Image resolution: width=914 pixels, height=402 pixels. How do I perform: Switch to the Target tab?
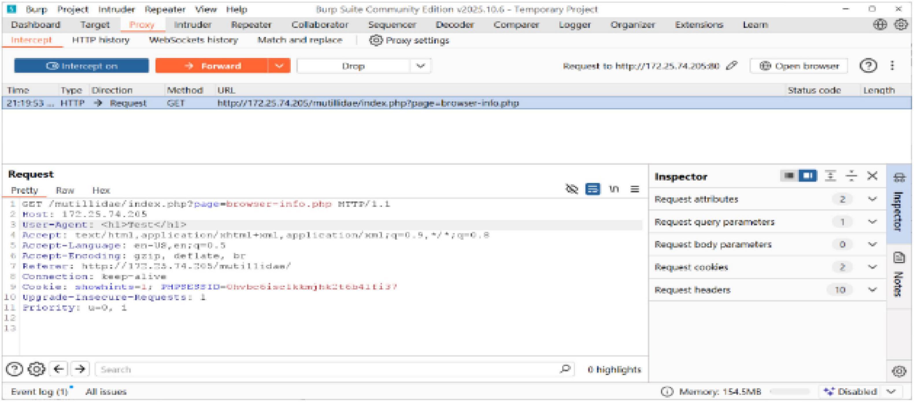click(x=95, y=25)
